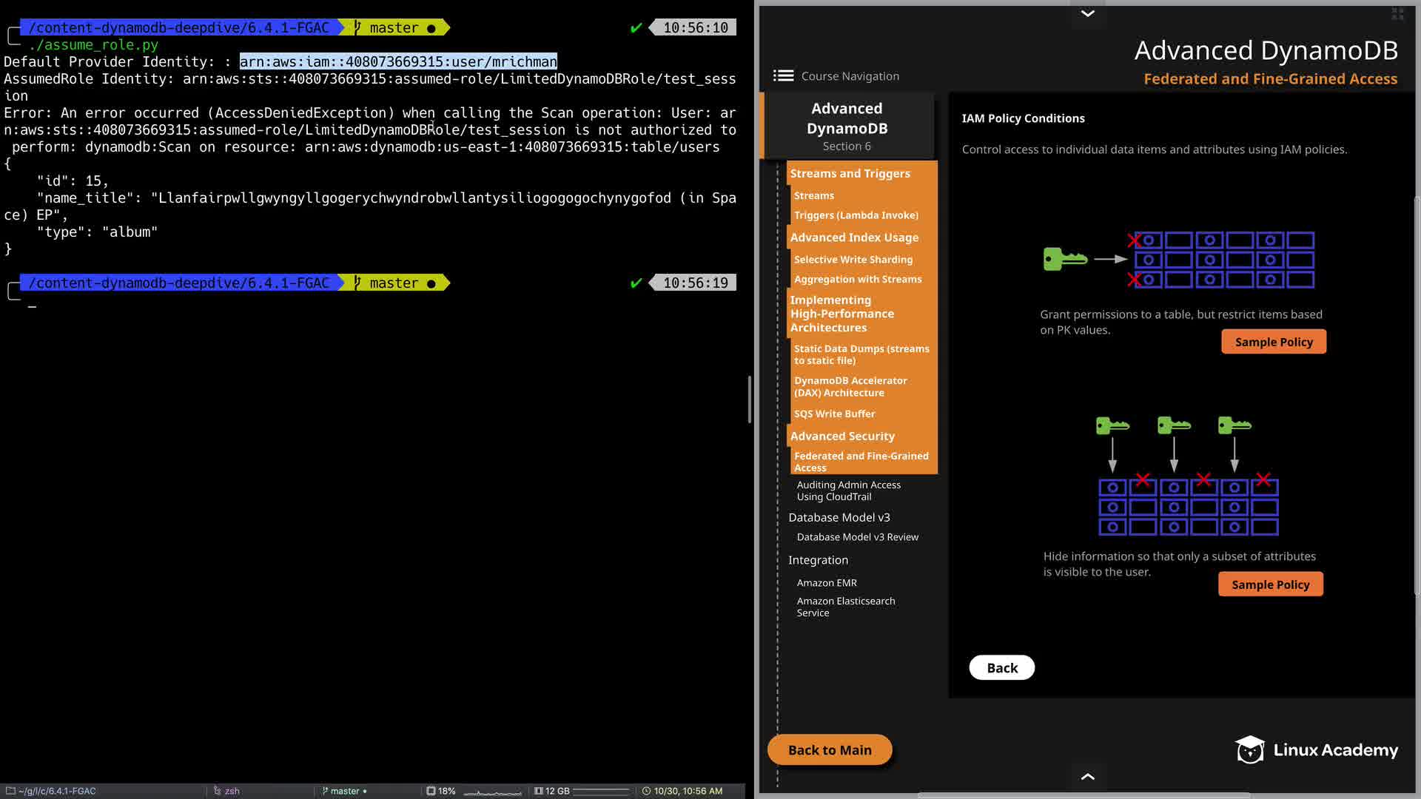Click the terminal vertical scrollbar handle

[749, 399]
